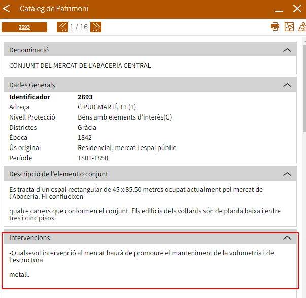This screenshot has width=306, height=298.
Task: Click the text '-Qualsevol intervenció al mercat'
Action: 142,256
